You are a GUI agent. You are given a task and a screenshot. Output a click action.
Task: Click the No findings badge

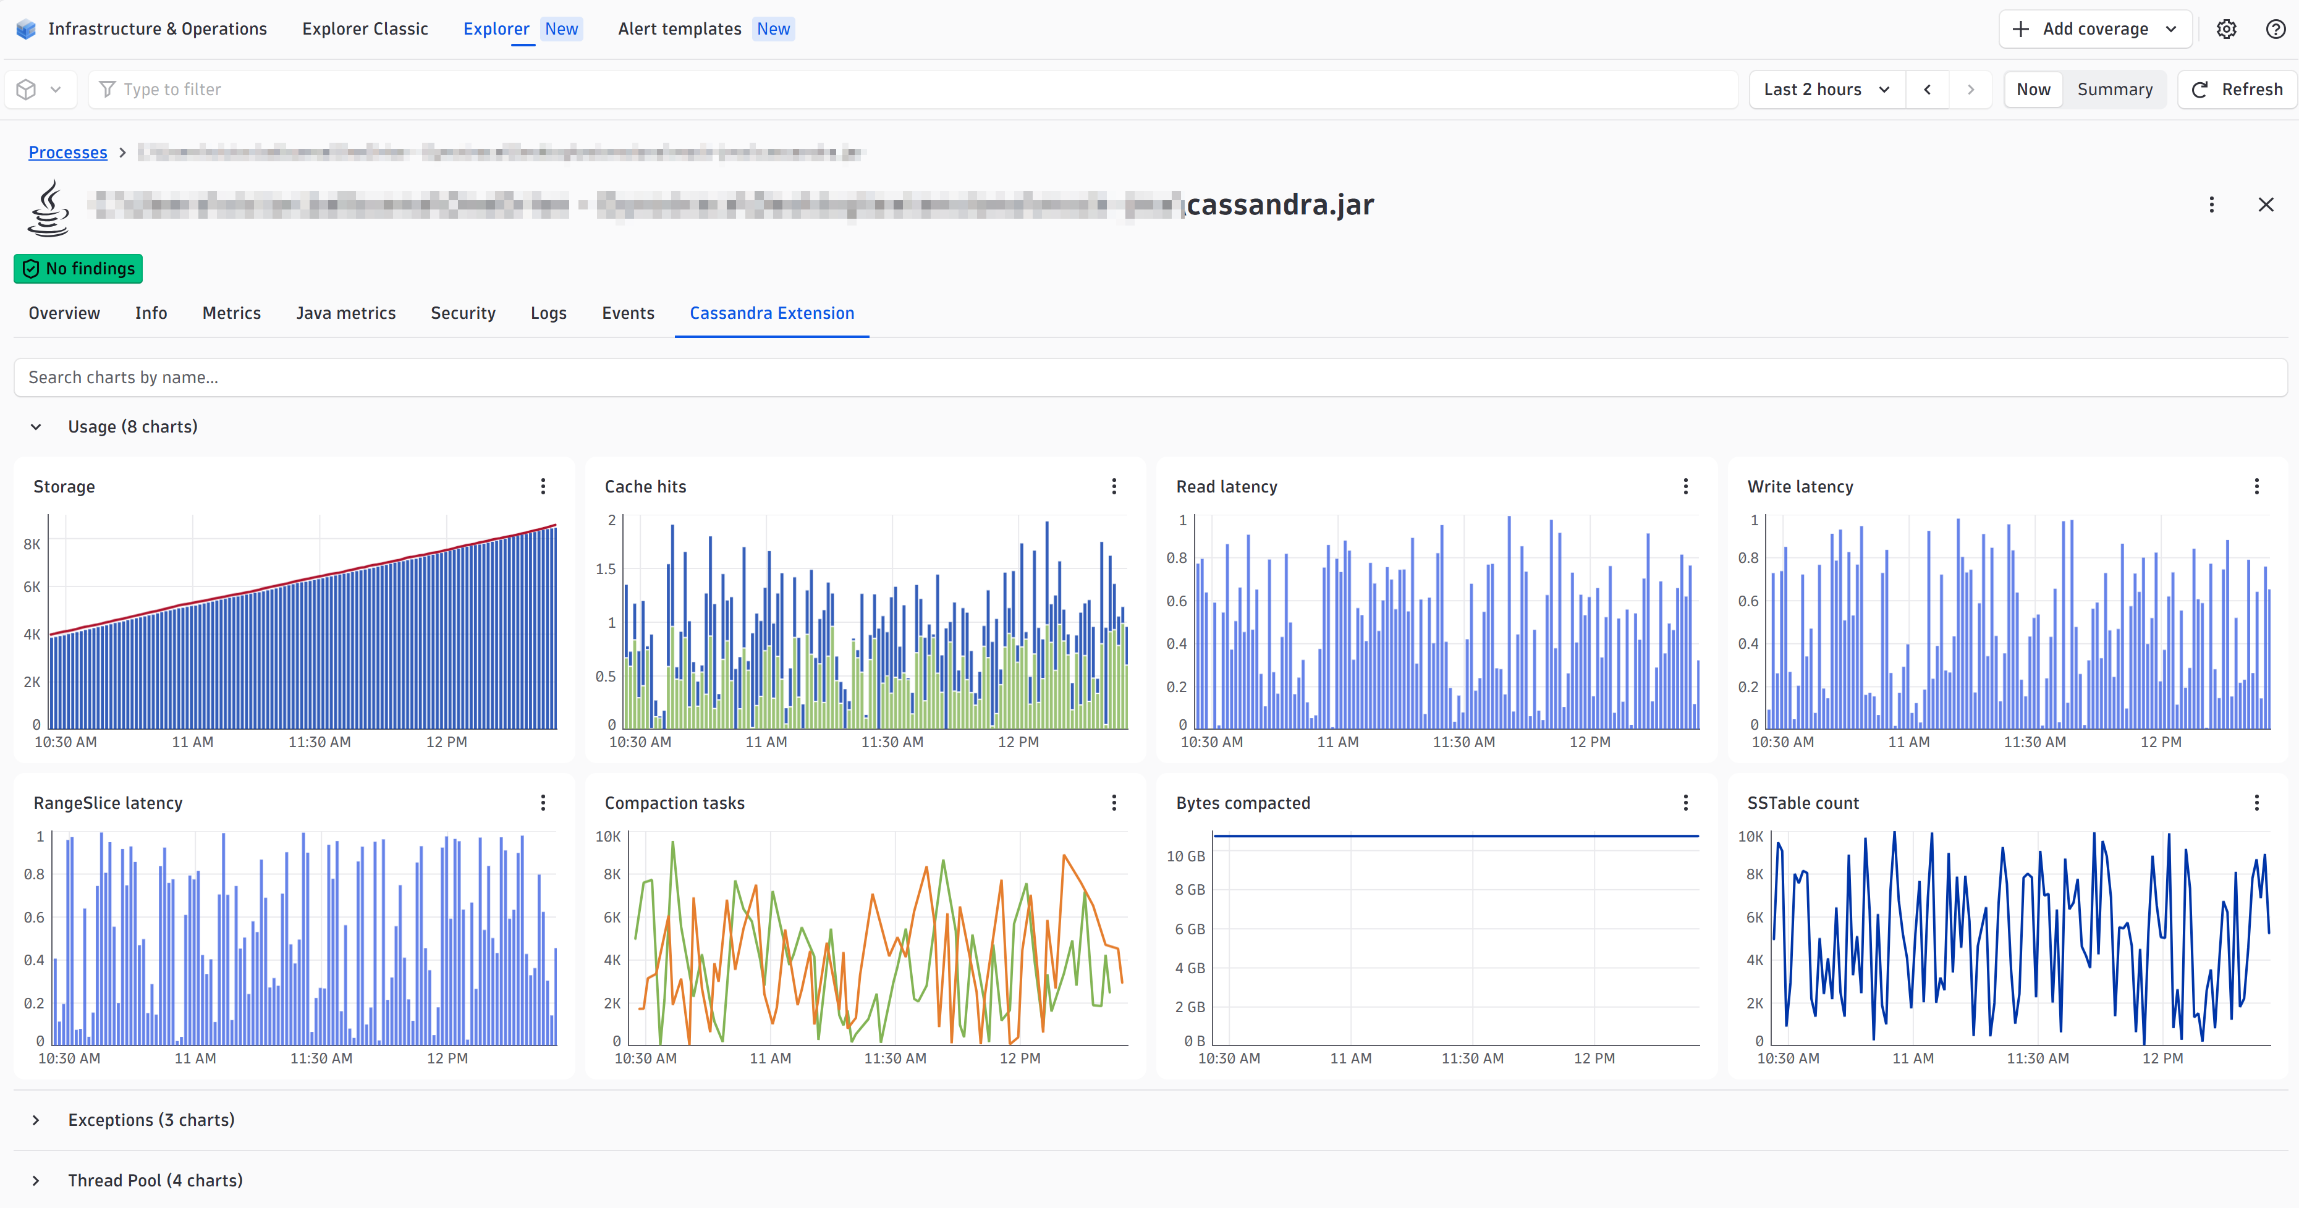click(78, 269)
